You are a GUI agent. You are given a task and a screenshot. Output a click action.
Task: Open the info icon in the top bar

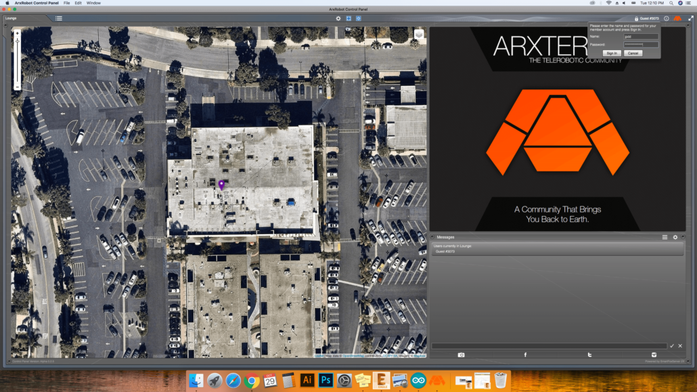coord(667,19)
